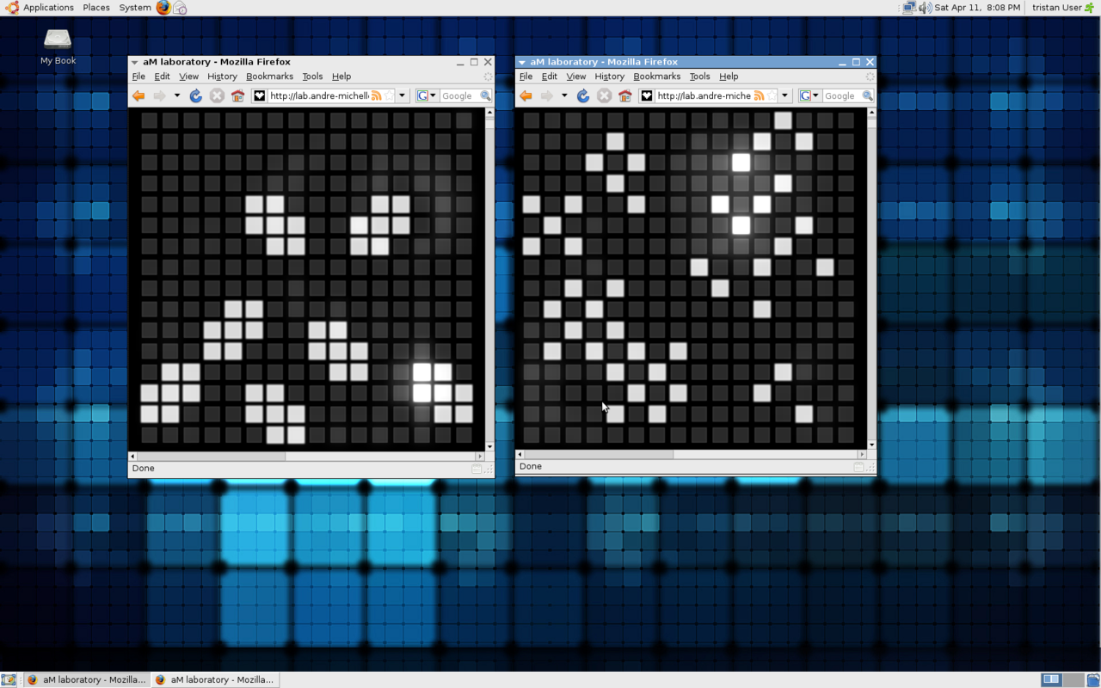Launch Firefox from the top panel icon
Image resolution: width=1101 pixels, height=688 pixels.
coord(163,8)
